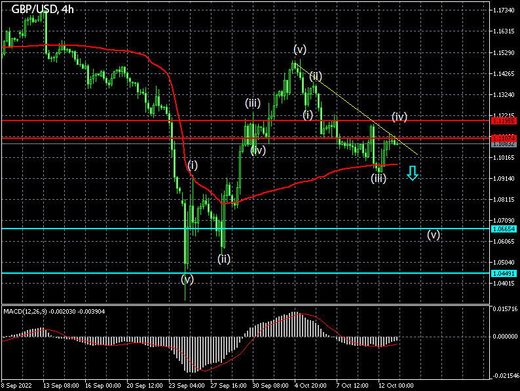Image resolution: width=520 pixels, height=391 pixels.
Task: Click the cyan 1.06654 price tag
Action: pos(504,229)
